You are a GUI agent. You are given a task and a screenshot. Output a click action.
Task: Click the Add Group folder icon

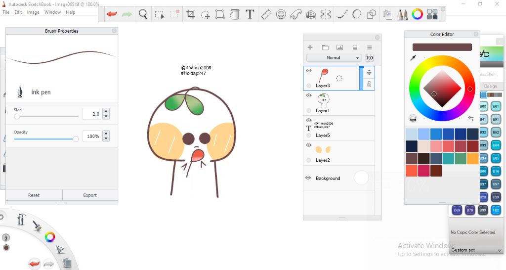coord(325,47)
